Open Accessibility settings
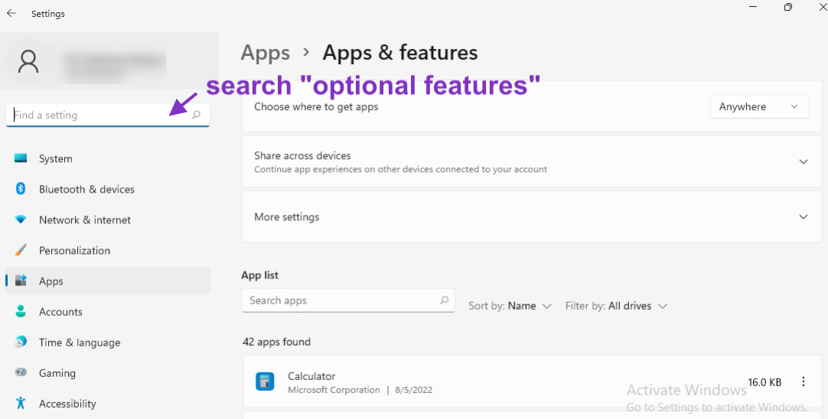The width and height of the screenshot is (828, 419). point(108,403)
